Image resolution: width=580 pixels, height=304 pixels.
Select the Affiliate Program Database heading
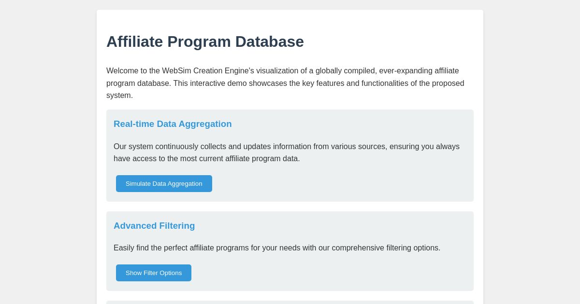coord(205,41)
